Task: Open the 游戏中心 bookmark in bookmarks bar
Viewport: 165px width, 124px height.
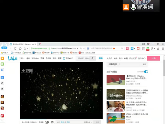Action: tap(55, 53)
